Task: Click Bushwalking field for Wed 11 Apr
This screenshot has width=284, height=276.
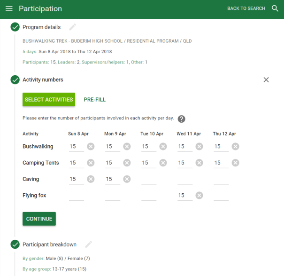Action: [184, 147]
